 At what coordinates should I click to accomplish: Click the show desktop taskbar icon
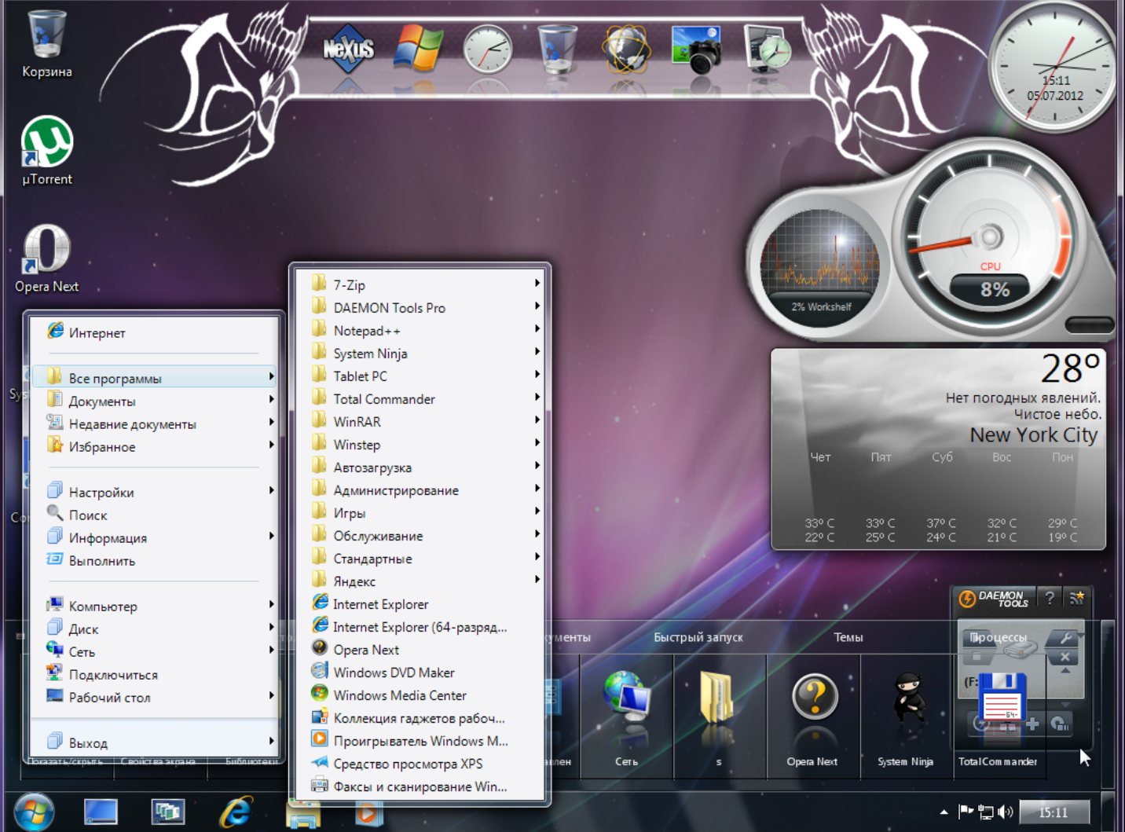(x=101, y=812)
